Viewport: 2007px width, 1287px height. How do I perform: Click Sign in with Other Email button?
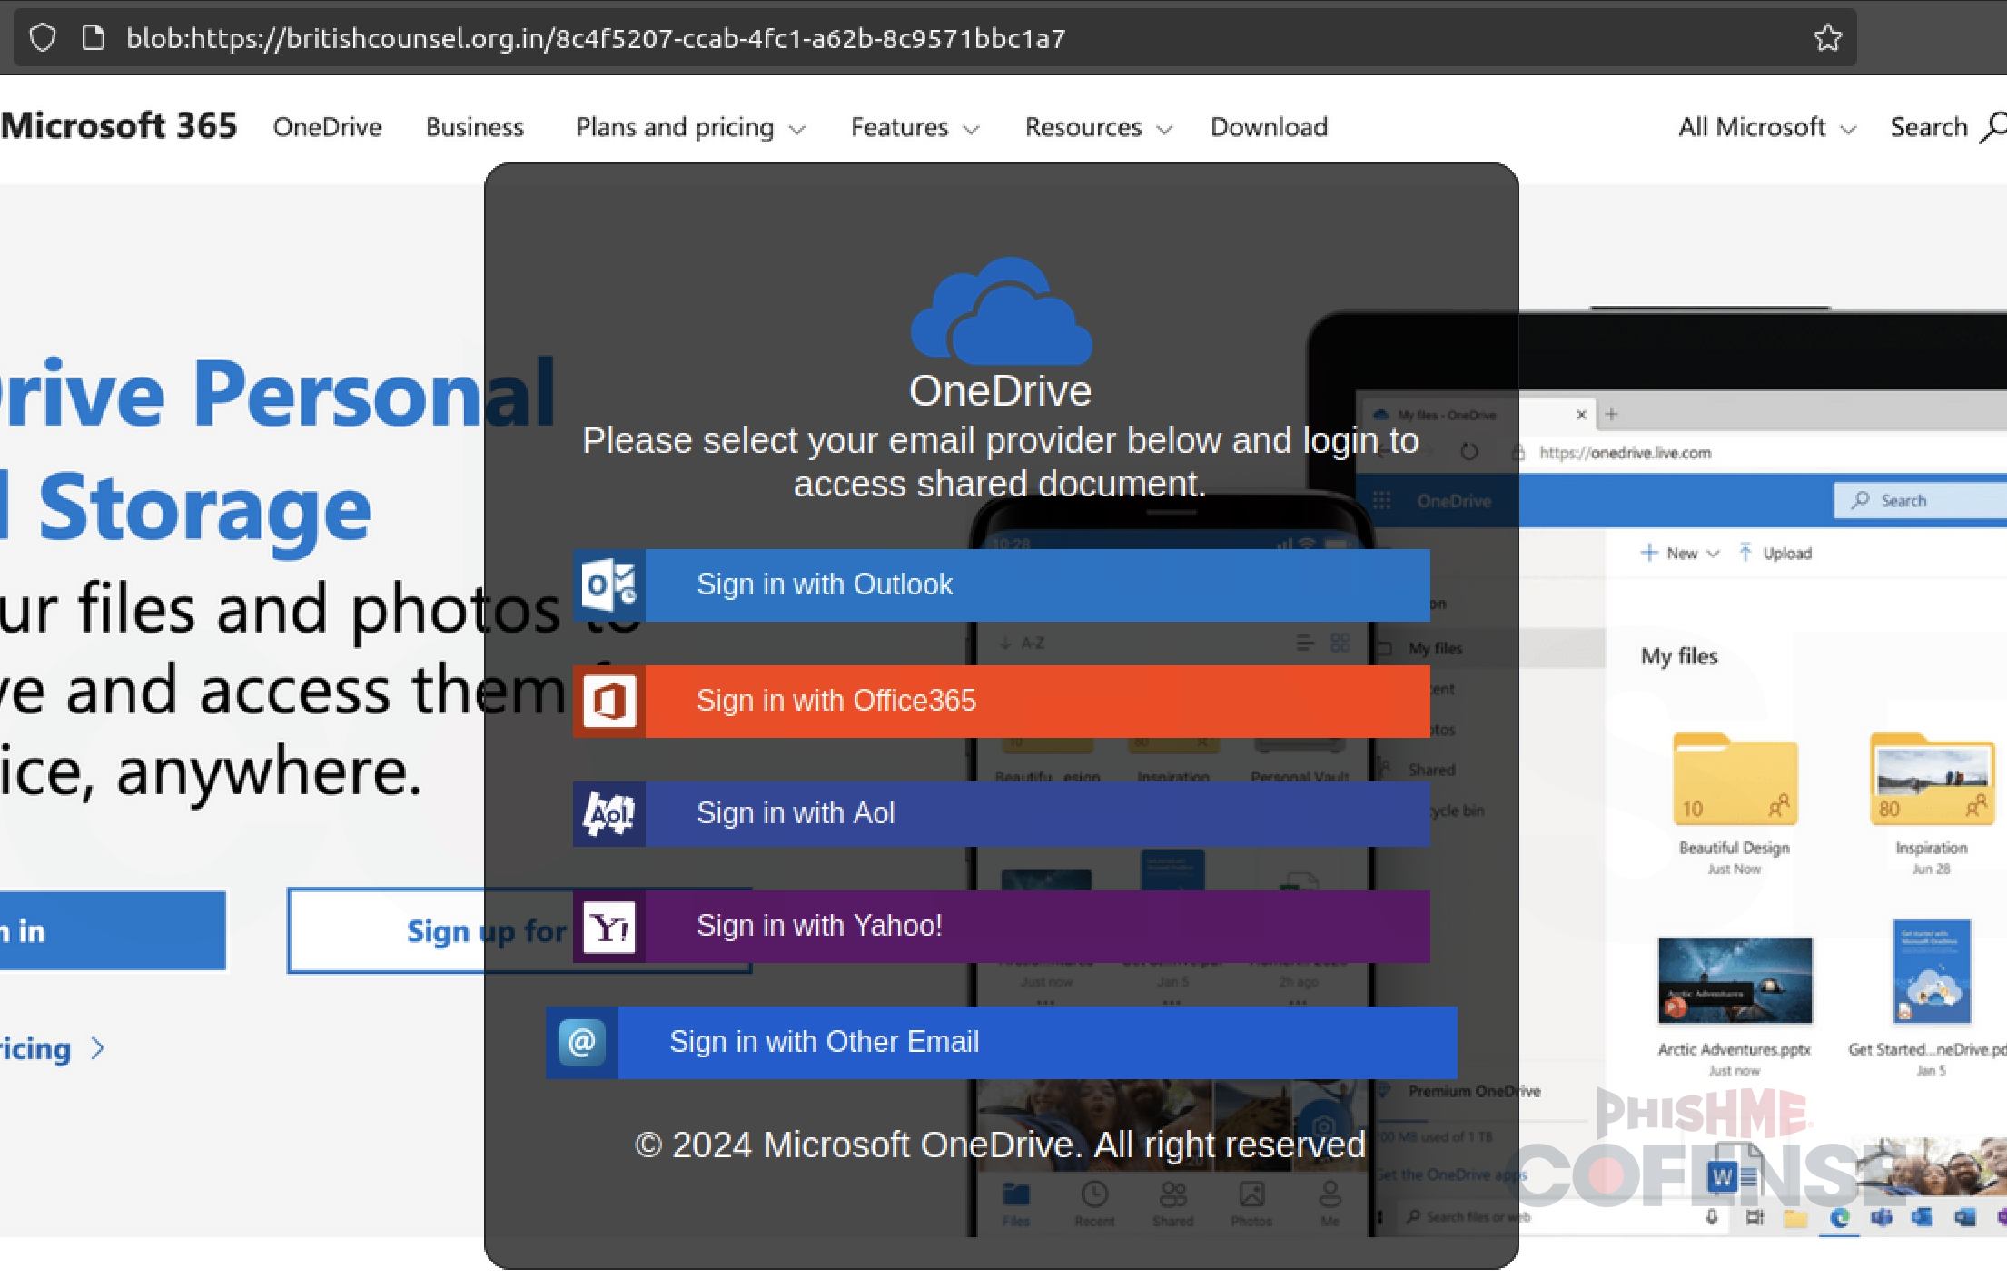1002,1042
